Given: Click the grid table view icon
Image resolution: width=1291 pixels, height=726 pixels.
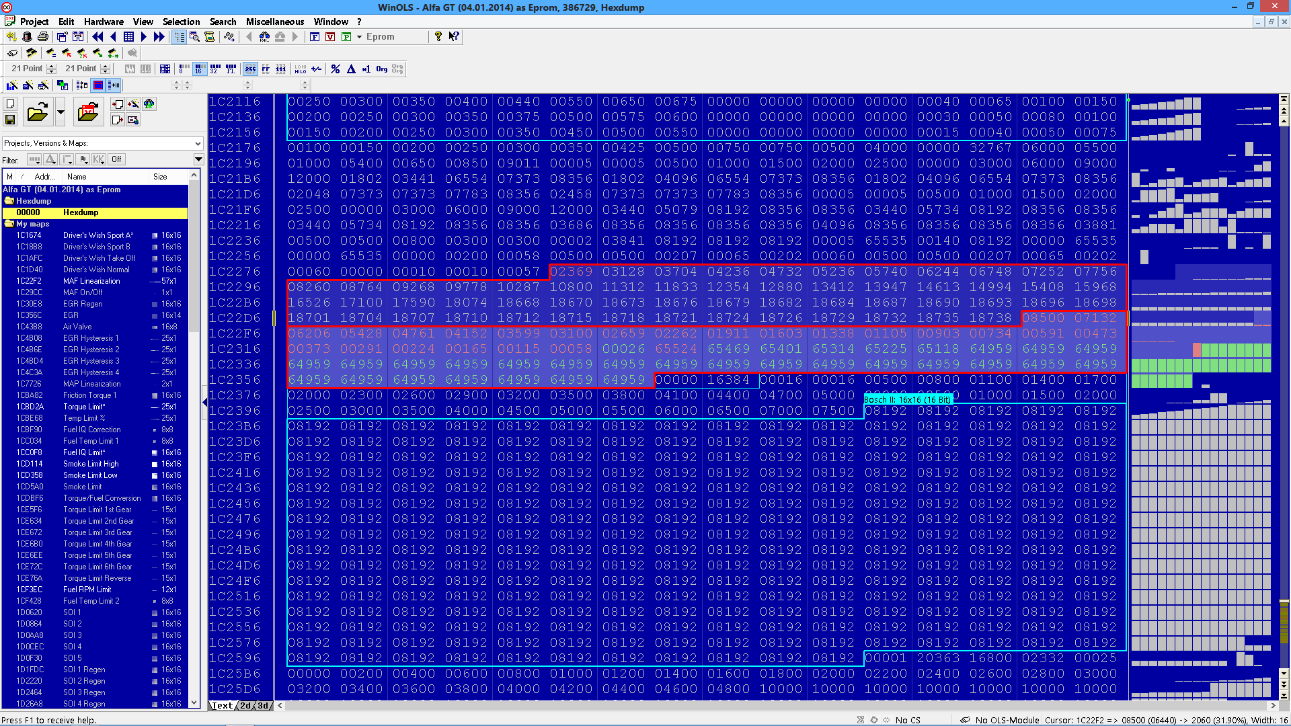Looking at the screenshot, I should tap(128, 37).
